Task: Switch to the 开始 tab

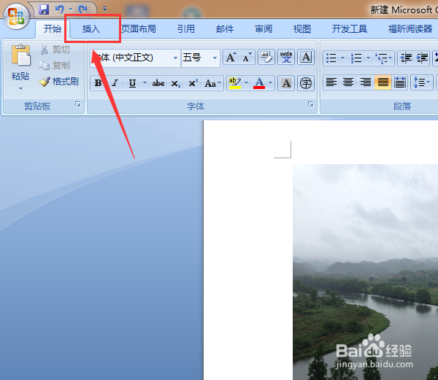Action: point(53,28)
